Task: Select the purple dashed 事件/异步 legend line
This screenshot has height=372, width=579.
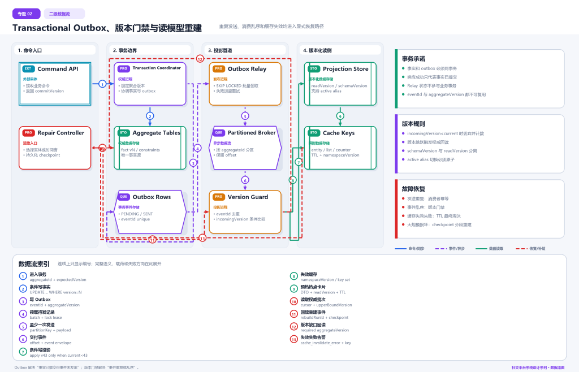Action: point(441,249)
